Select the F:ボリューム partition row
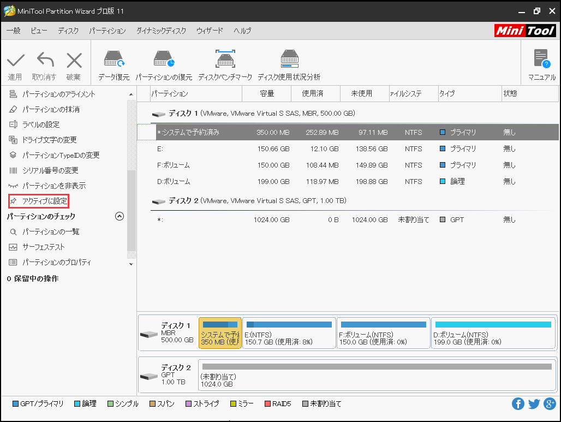Screen dimensions: 561x422 coord(348,165)
